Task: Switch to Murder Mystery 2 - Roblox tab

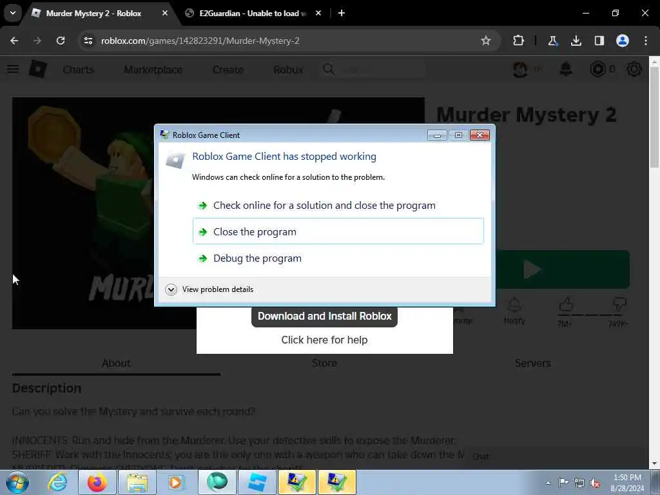Action: point(93,13)
